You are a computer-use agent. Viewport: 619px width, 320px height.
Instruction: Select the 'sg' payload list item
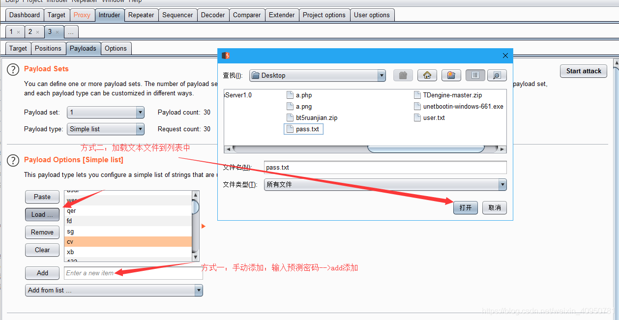(128, 231)
